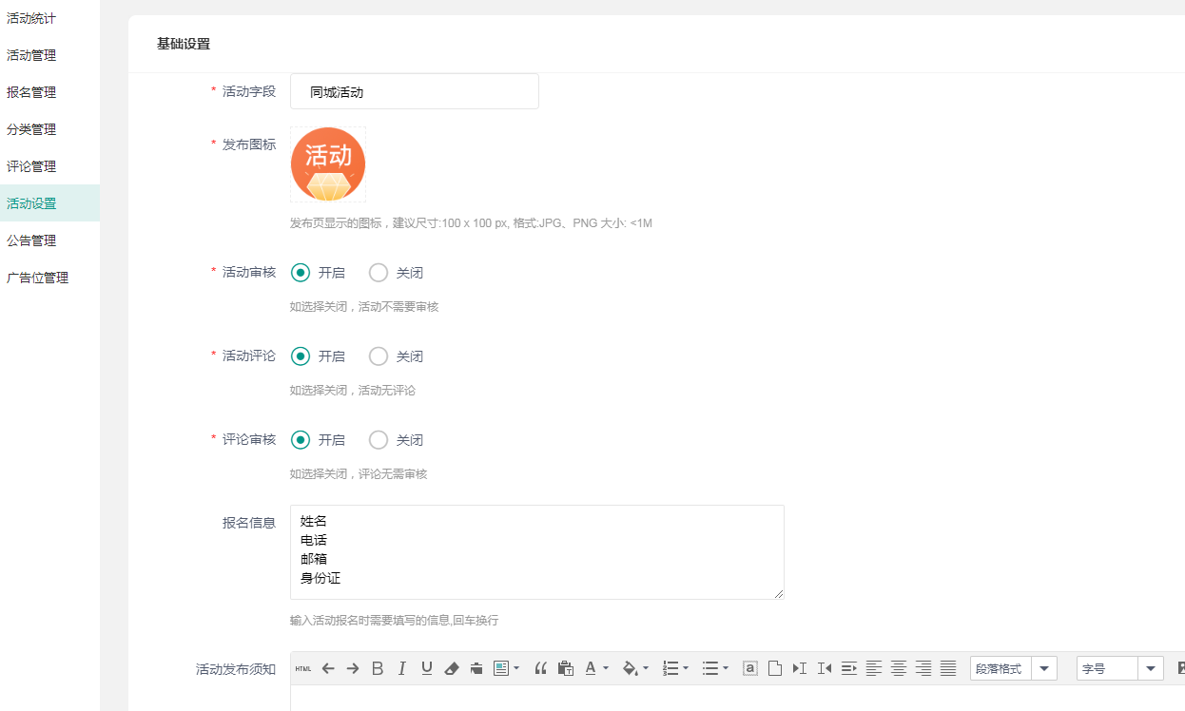Insert blockquote using quote icon
The width and height of the screenshot is (1185, 711).
tap(541, 668)
